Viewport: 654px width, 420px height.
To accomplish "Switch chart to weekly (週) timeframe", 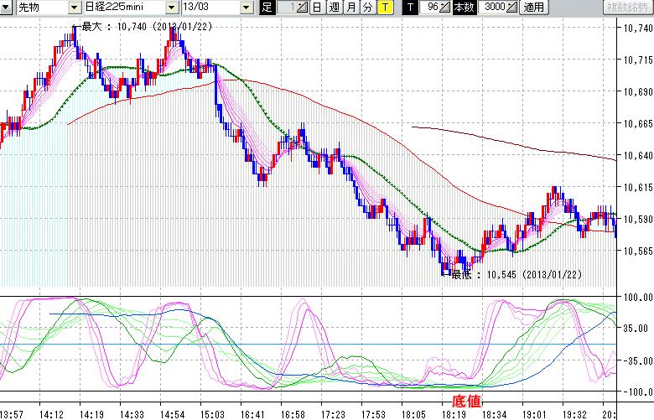I will [x=334, y=8].
